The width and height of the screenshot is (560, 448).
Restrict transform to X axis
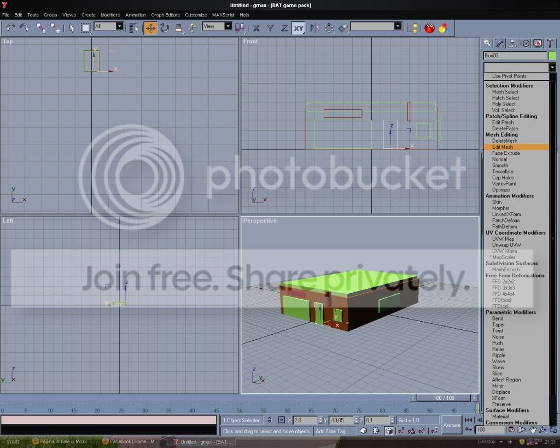coord(256,27)
